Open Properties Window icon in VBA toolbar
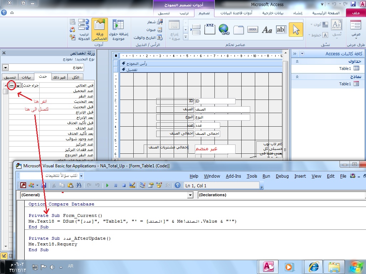The width and height of the screenshot is (366, 274). (151, 185)
